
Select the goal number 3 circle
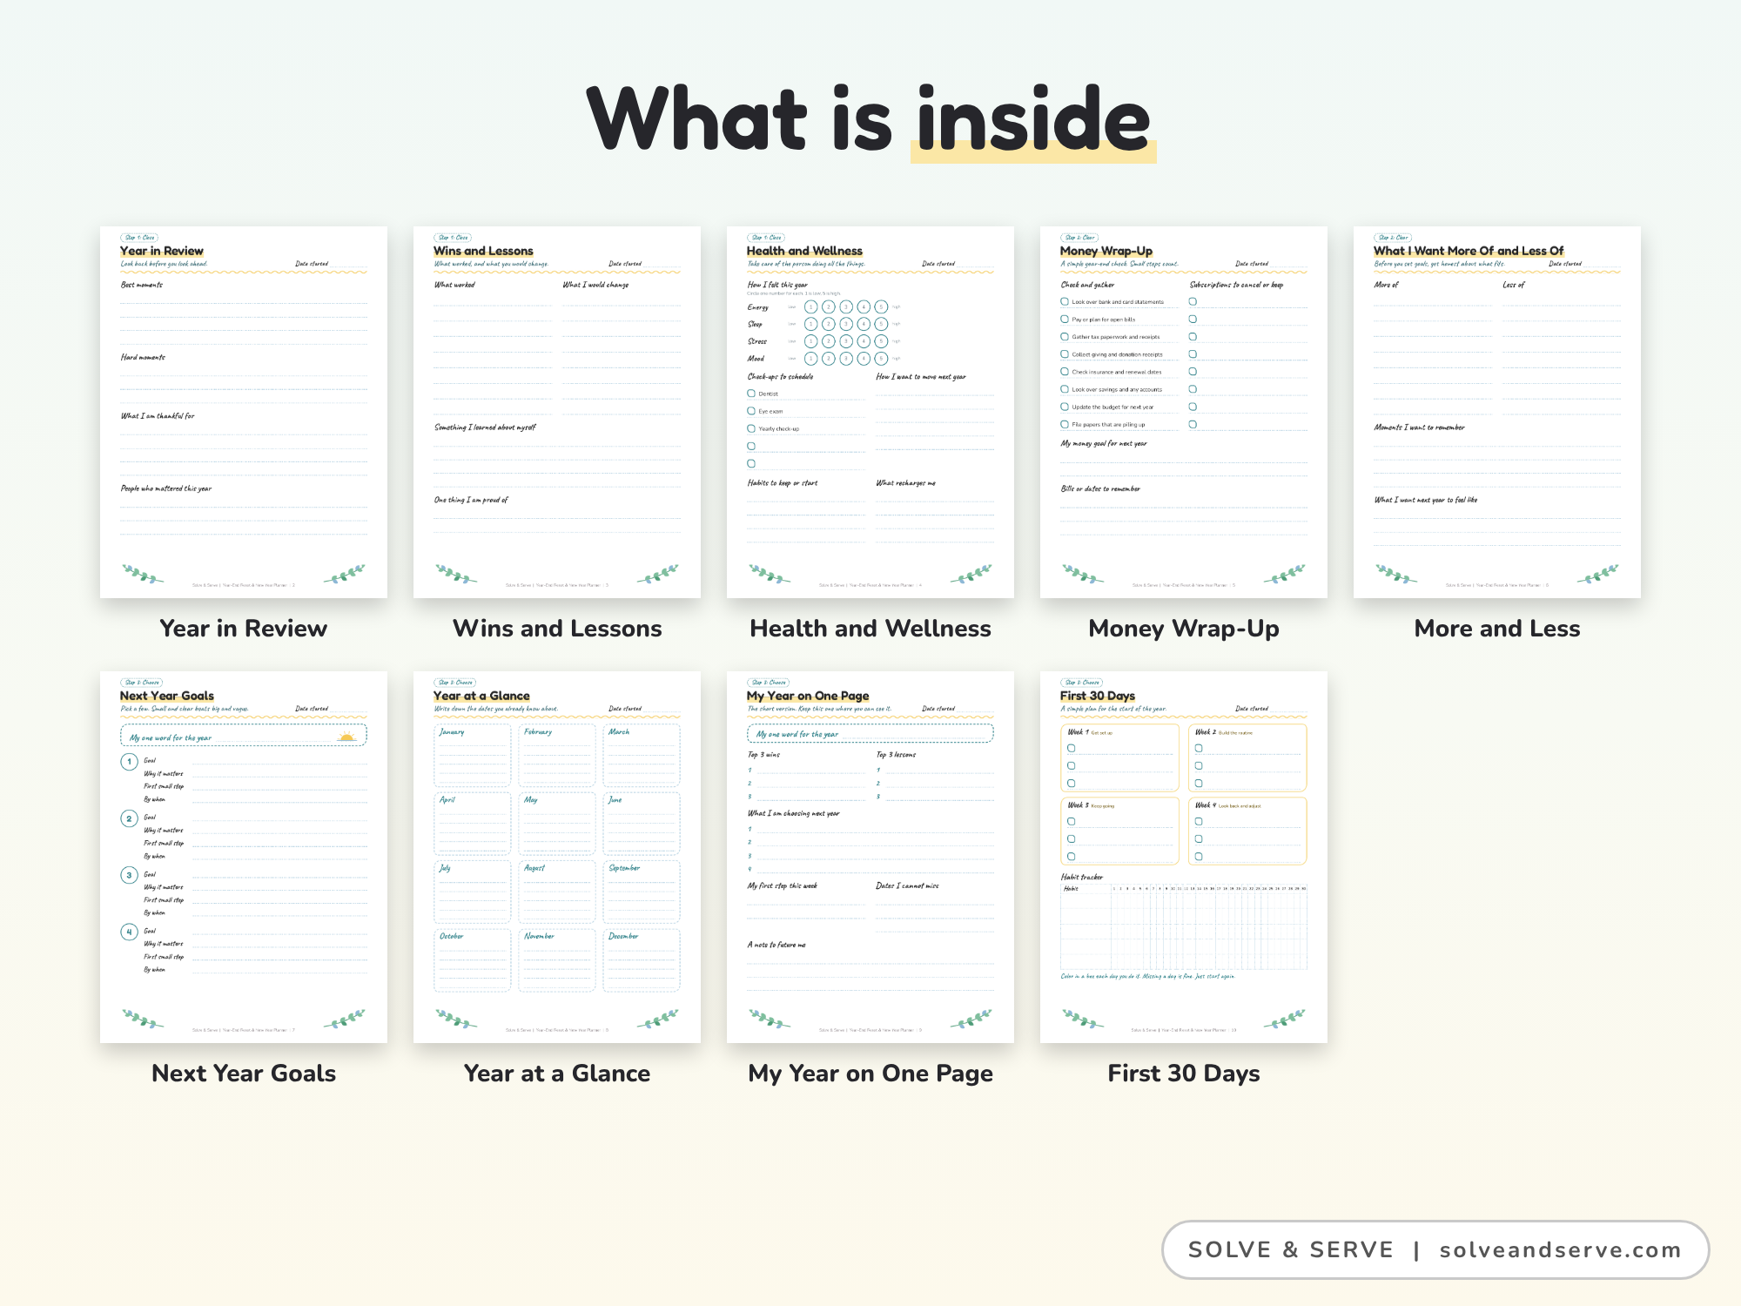coord(129,875)
